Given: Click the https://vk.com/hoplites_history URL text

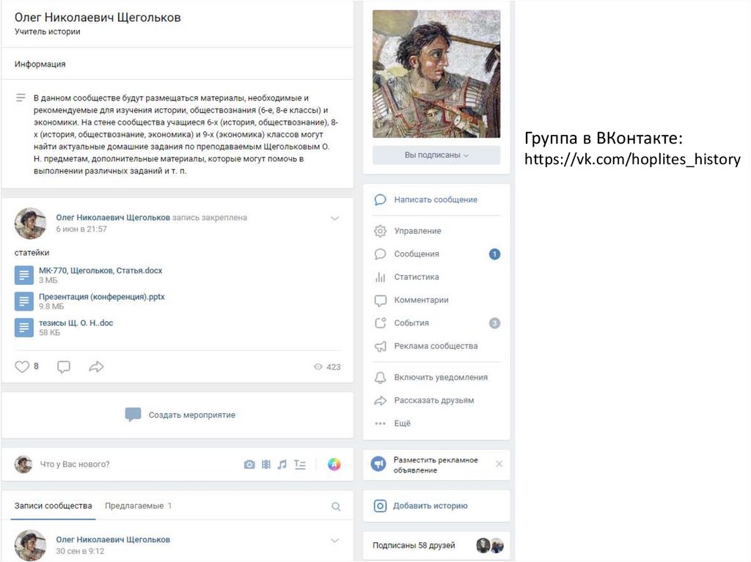Looking at the screenshot, I should pyautogui.click(x=632, y=159).
